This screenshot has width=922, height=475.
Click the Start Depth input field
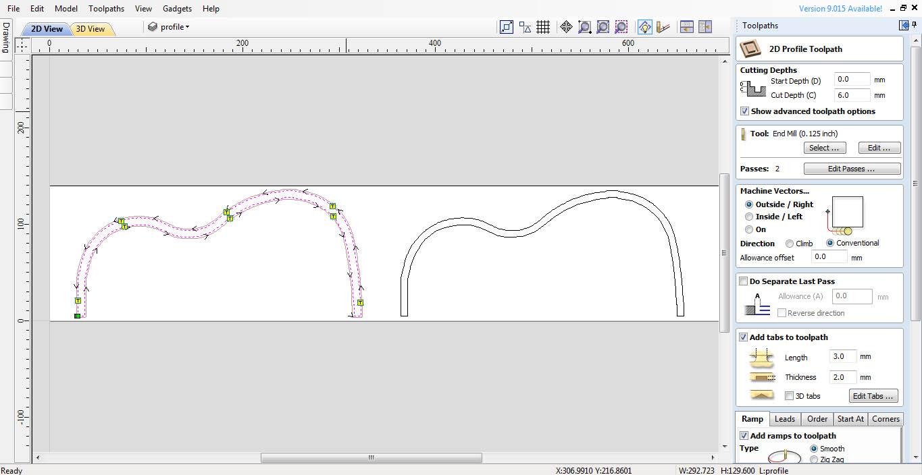(852, 80)
